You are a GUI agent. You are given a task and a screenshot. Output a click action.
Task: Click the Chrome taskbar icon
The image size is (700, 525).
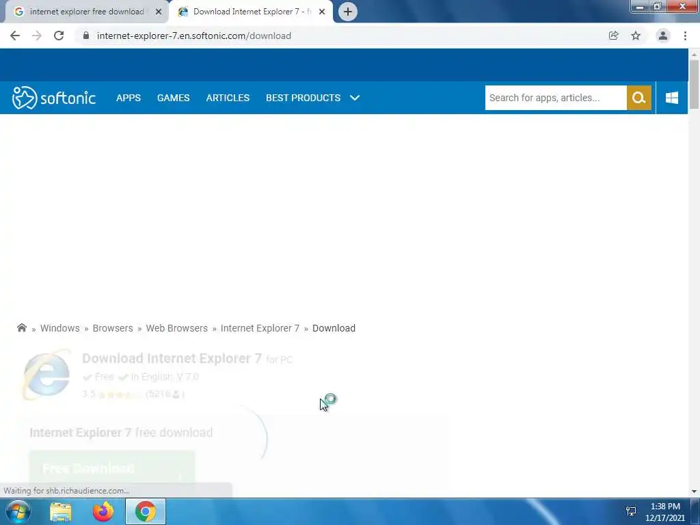(146, 511)
